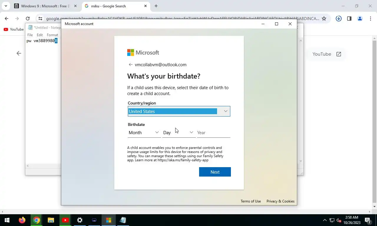This screenshot has height=226, width=377.
Task: Minimize the Microsoft account window
Action: 263,24
